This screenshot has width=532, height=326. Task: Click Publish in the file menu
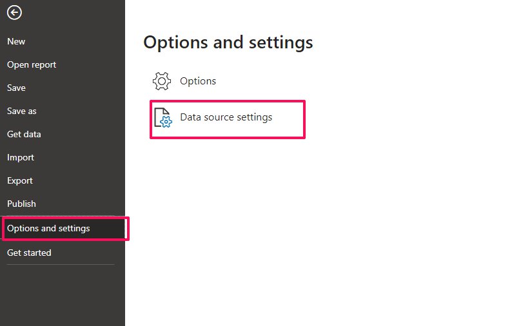(x=21, y=204)
